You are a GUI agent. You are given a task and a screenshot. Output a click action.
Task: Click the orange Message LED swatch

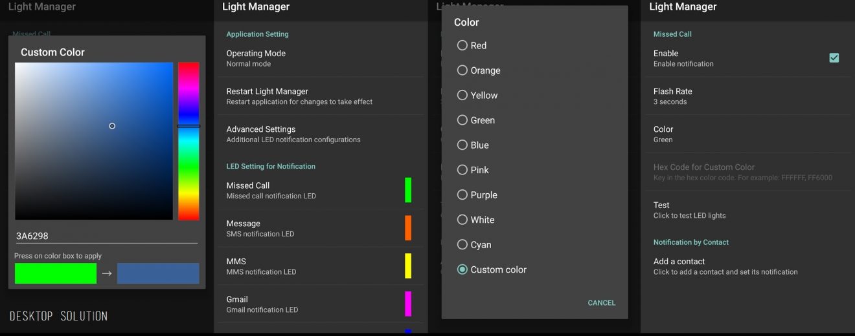click(x=408, y=228)
